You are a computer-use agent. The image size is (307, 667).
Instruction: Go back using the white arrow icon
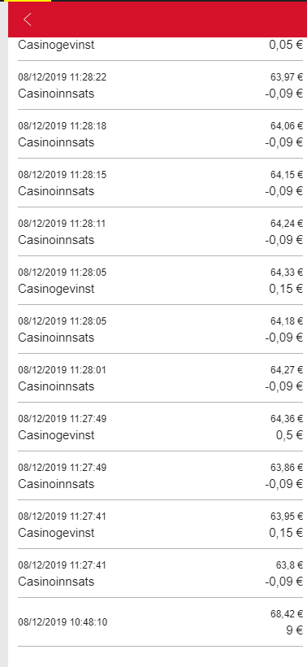(28, 20)
